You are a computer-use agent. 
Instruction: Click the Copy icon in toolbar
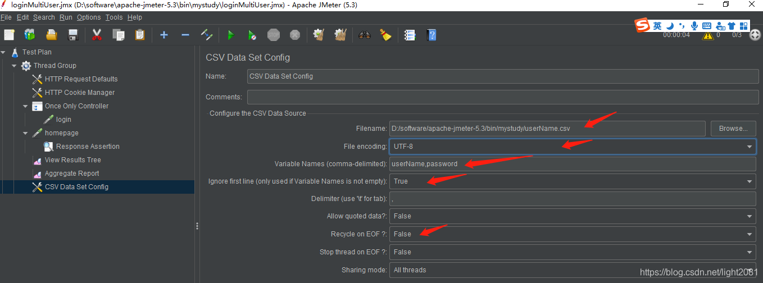click(x=118, y=35)
